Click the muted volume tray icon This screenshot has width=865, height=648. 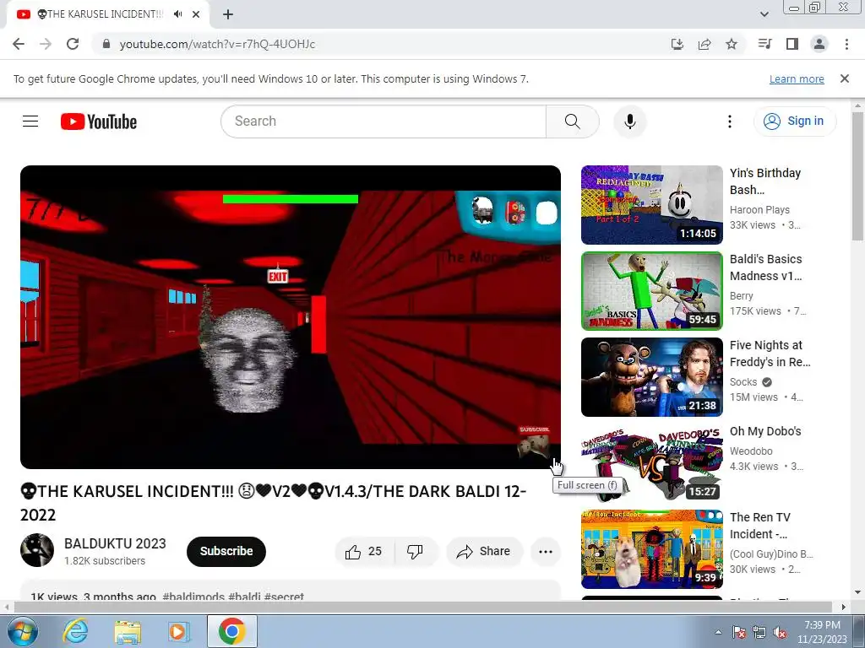pos(779,633)
